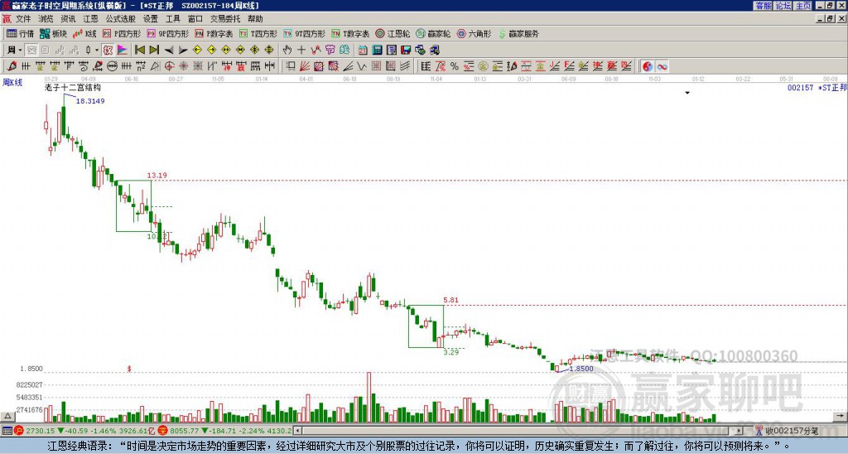Click the 主页 link
Screen dimensions: 848x454
pyautogui.click(x=803, y=6)
